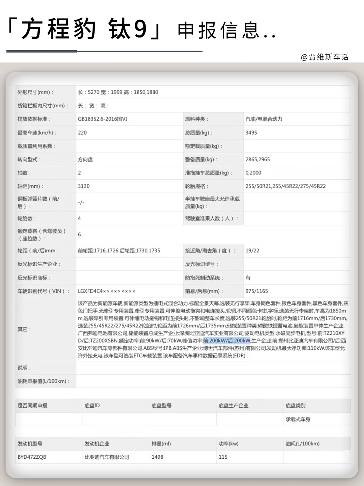Click the 总质量(kg) label

[199, 133]
